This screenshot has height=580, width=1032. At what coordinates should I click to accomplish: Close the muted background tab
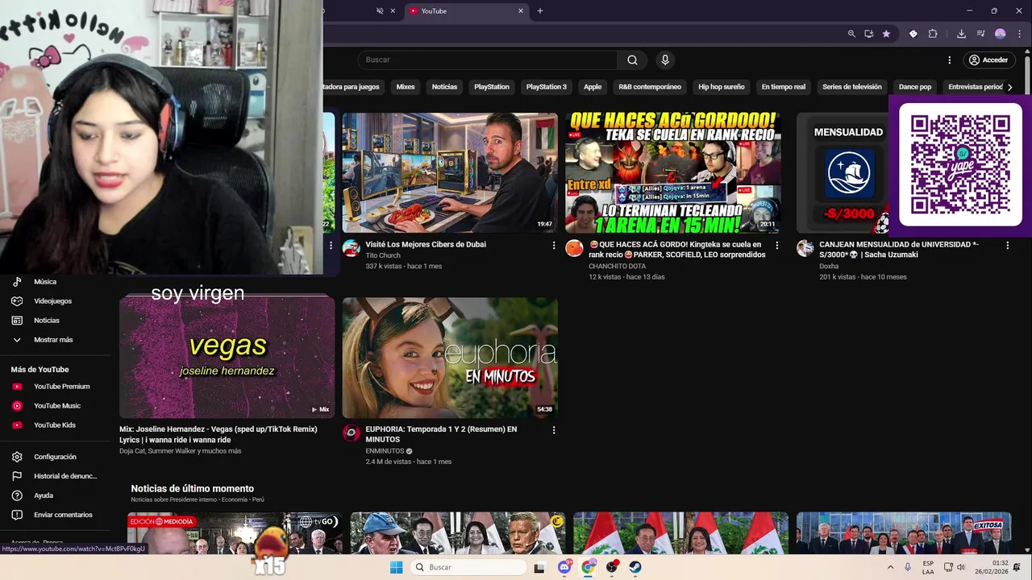[x=393, y=10]
